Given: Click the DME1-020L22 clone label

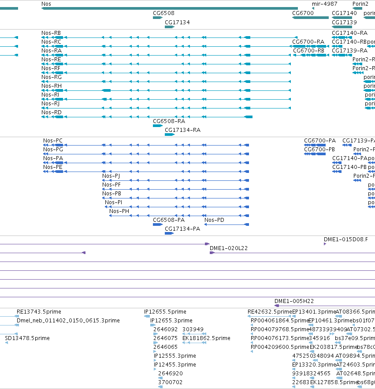Looking at the screenshot, I should tap(229, 248).
